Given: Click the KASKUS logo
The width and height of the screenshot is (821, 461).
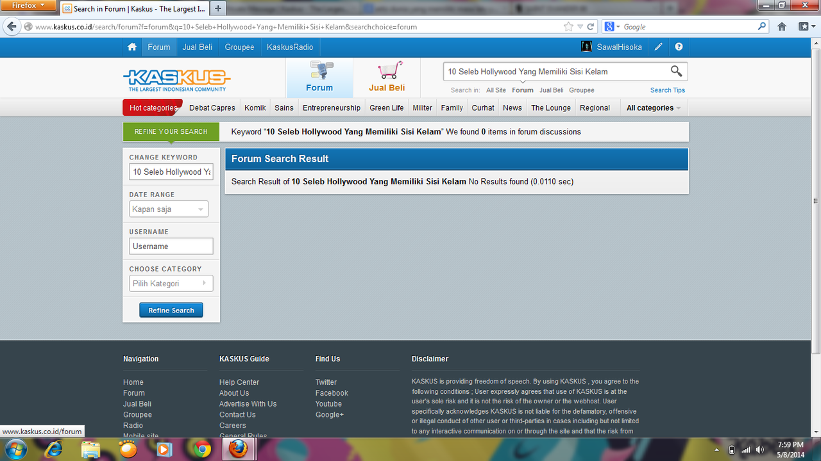Looking at the screenshot, I should [x=176, y=80].
